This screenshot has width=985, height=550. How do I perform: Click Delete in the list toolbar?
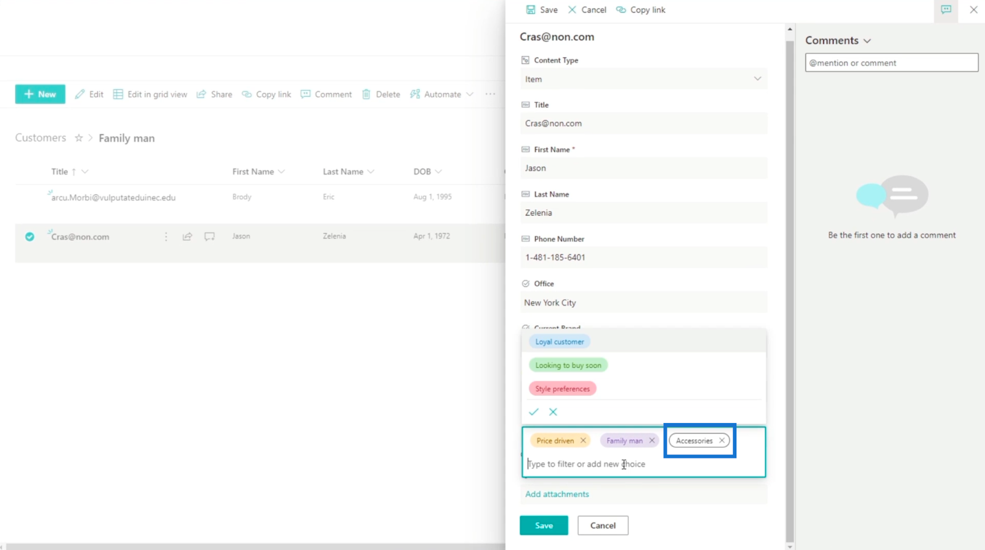381,94
